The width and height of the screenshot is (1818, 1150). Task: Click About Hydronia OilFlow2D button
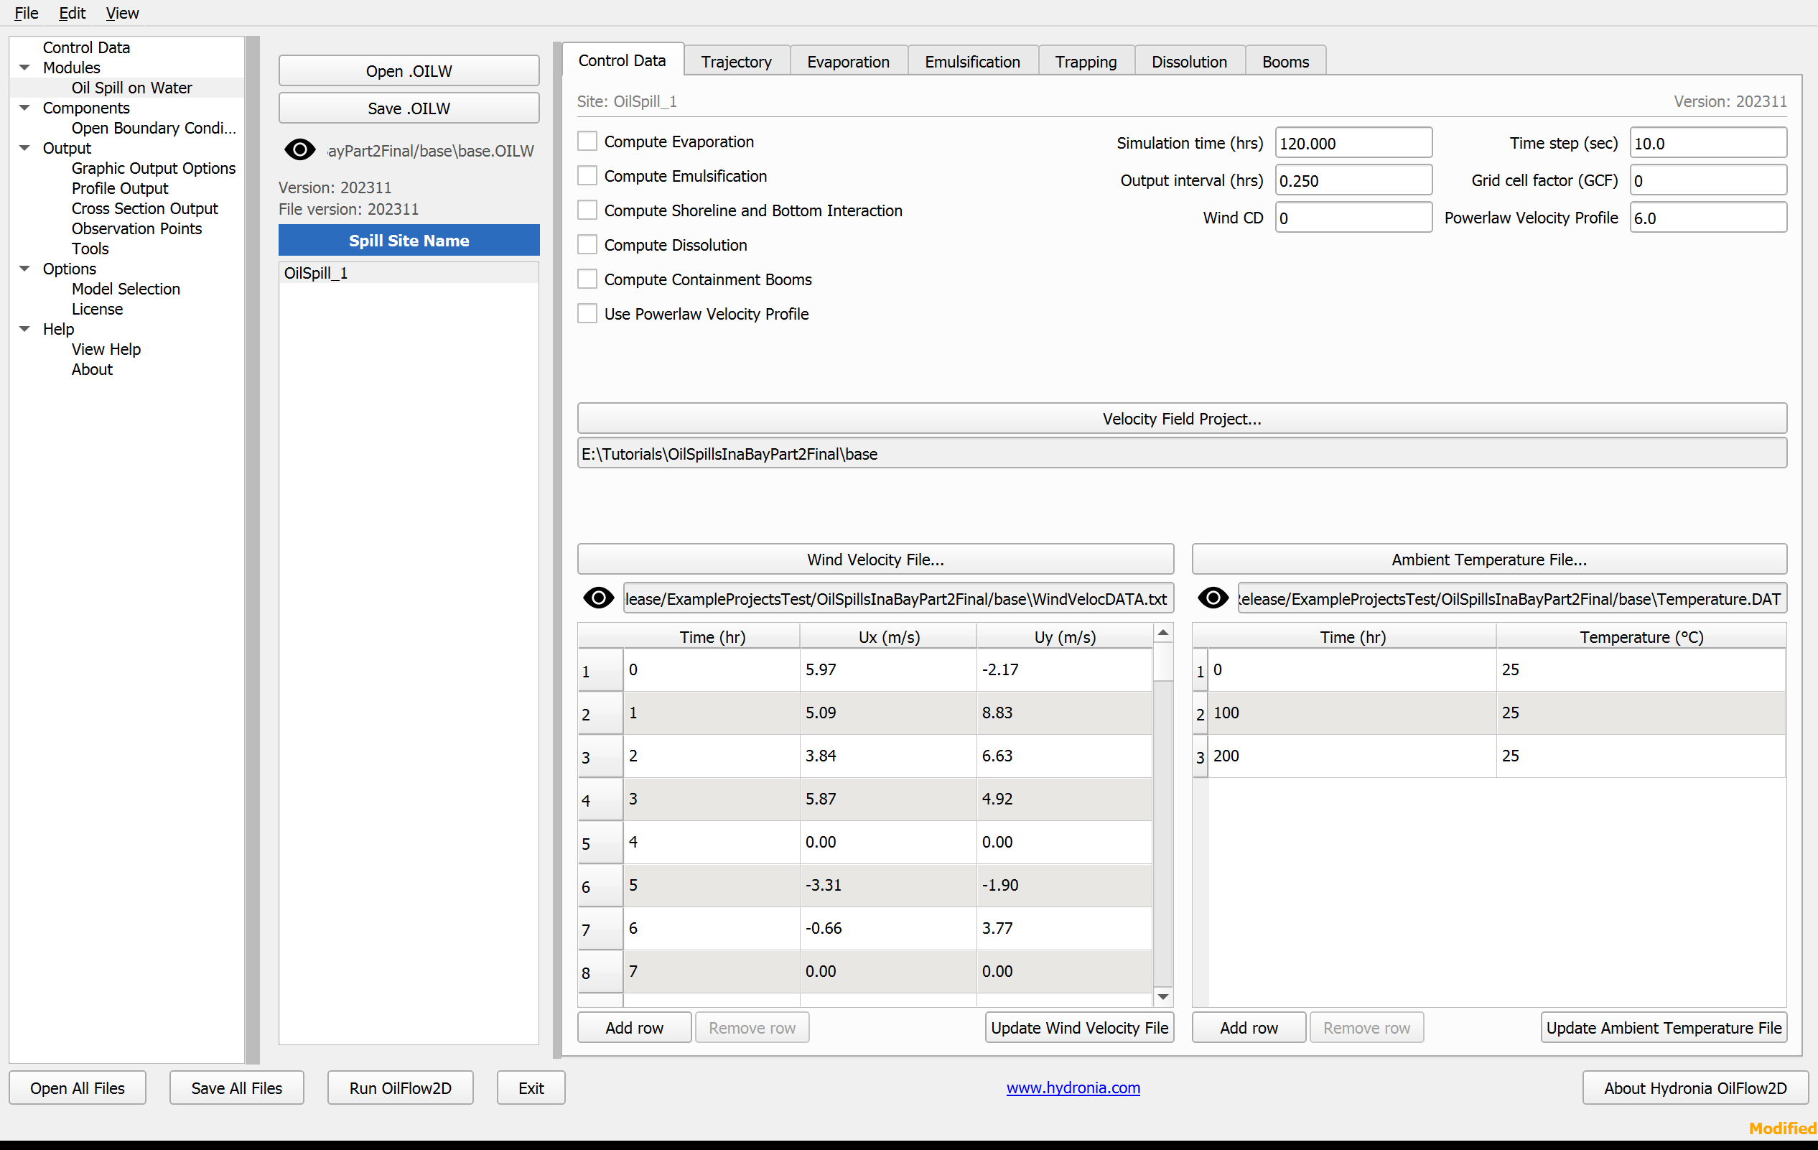tap(1695, 1088)
